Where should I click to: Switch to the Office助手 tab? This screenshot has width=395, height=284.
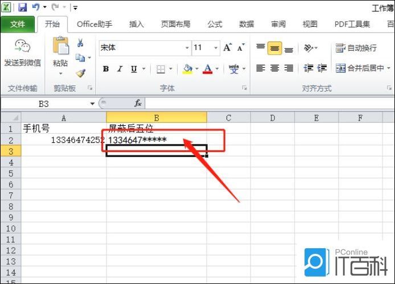coord(94,24)
